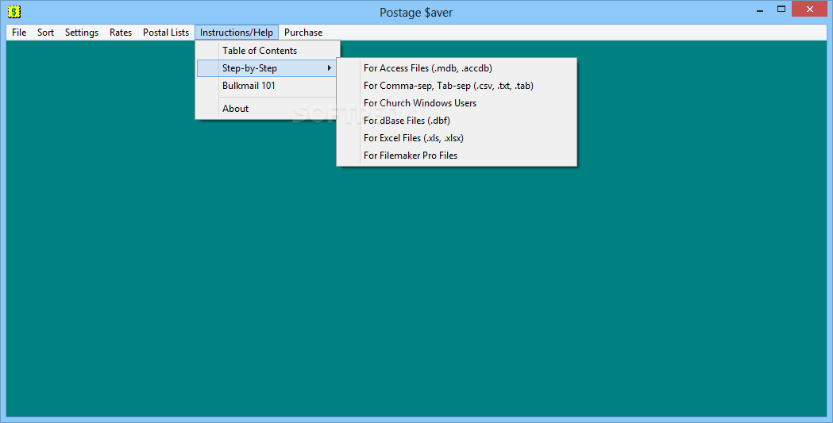Open the Rates menu
833x423 pixels.
pyautogui.click(x=121, y=33)
